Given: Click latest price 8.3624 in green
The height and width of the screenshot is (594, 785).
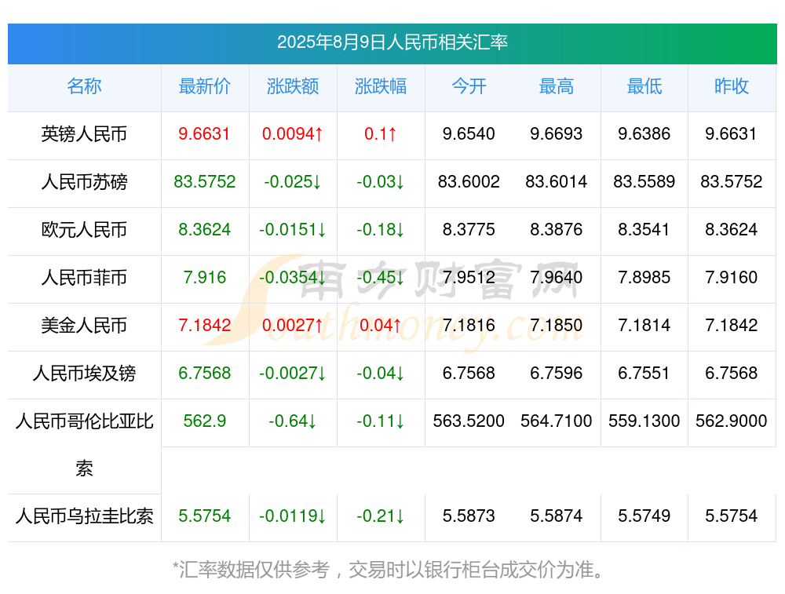Looking at the screenshot, I should point(205,230).
